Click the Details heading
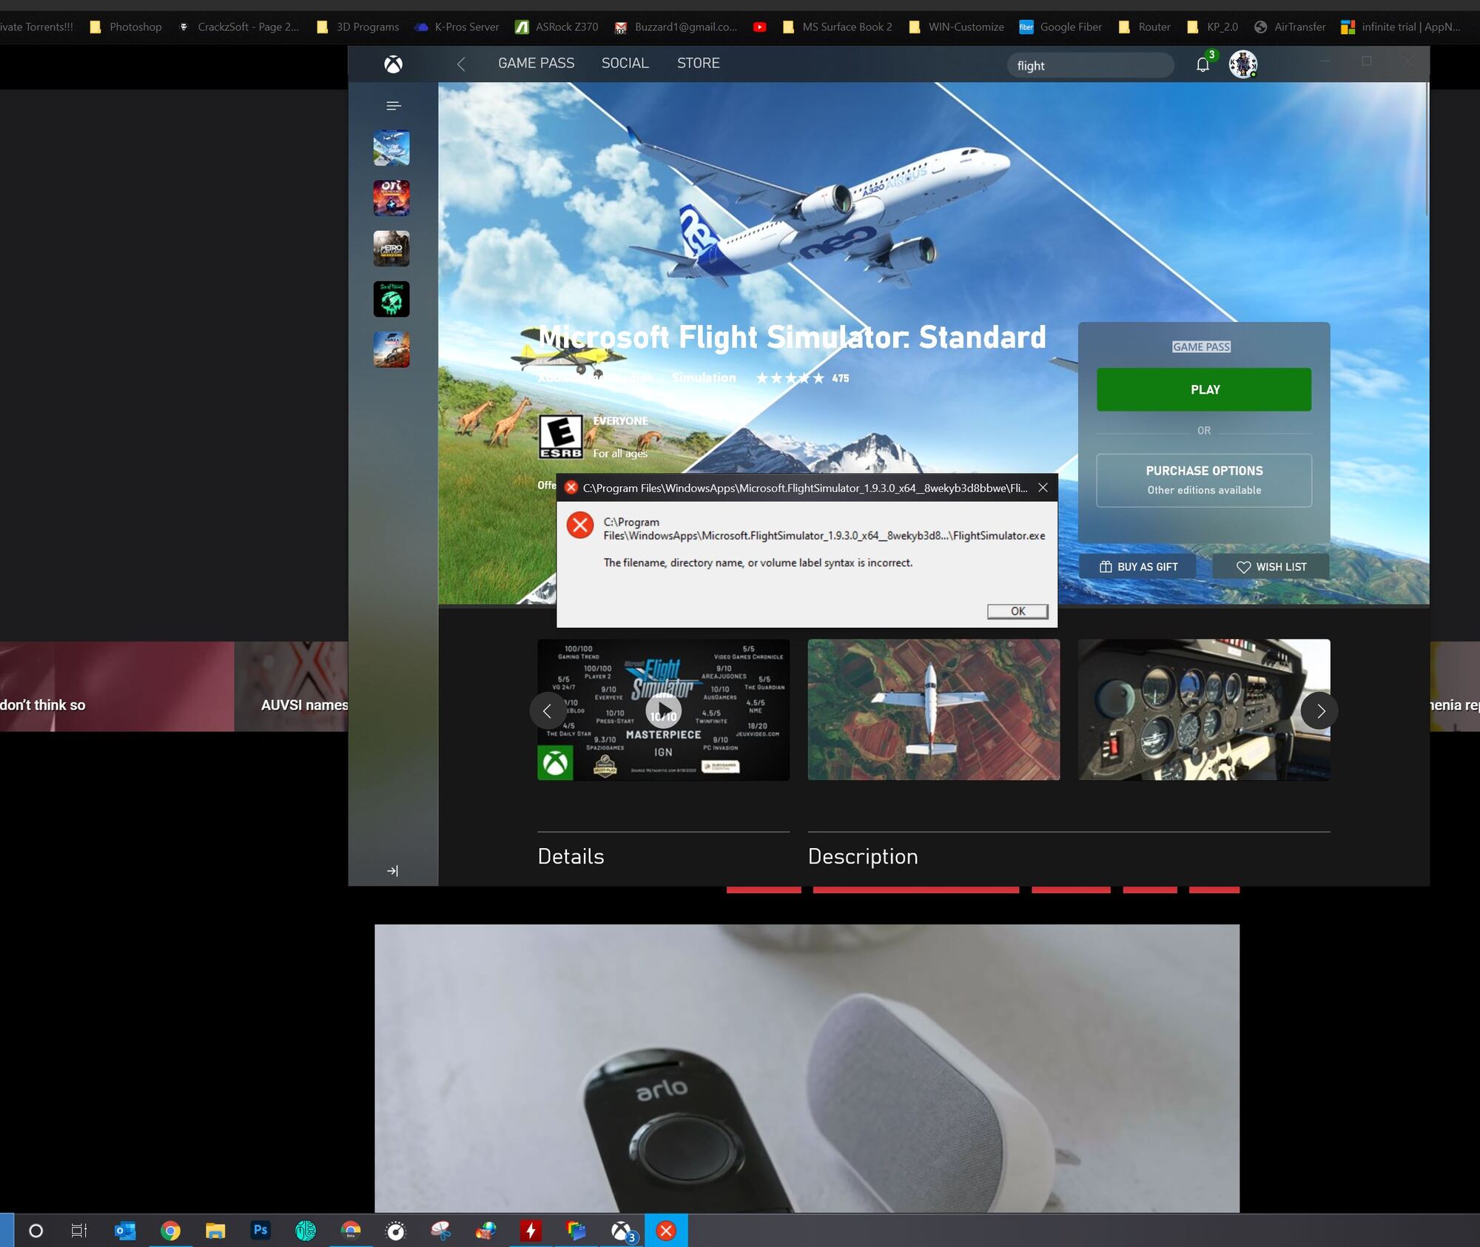The height and width of the screenshot is (1247, 1480). pyautogui.click(x=571, y=856)
